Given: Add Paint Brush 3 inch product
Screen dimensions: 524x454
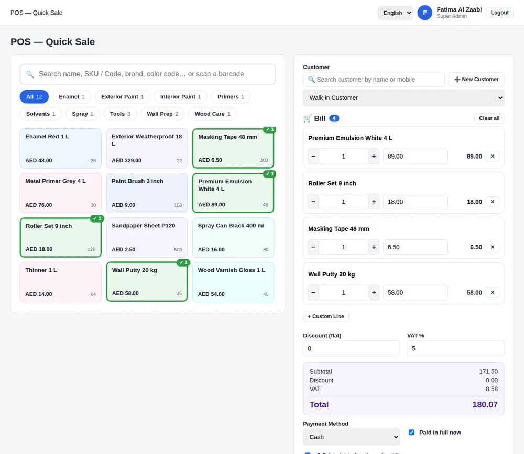Looking at the screenshot, I should pyautogui.click(x=147, y=193).
